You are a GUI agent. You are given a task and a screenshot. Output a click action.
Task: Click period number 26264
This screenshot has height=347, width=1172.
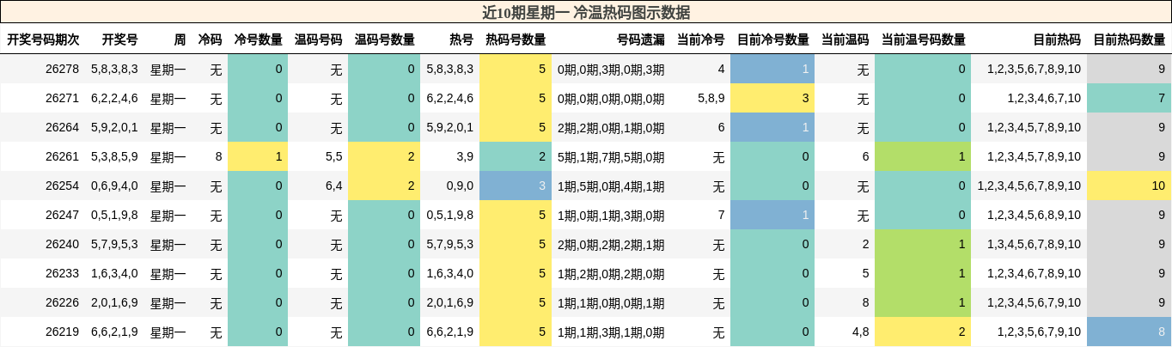click(62, 127)
